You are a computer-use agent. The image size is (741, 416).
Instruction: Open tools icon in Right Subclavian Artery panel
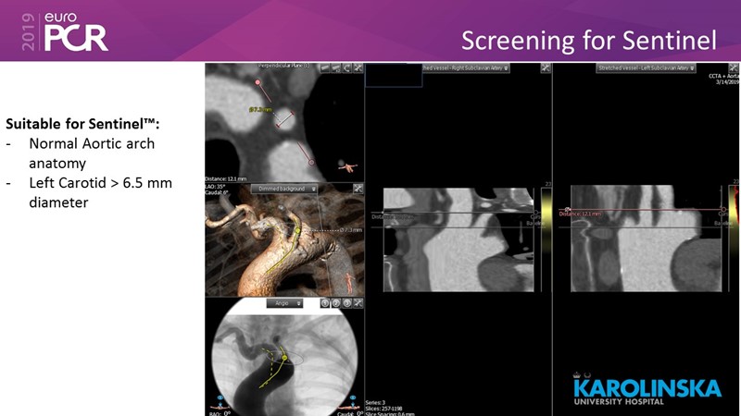[546, 67]
